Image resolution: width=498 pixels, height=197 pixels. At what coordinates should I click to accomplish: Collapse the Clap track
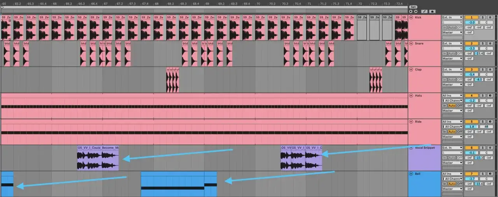(411, 70)
